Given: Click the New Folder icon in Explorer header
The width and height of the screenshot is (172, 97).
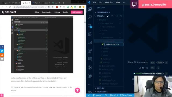Looking at the screenshot, I should pos(112,16).
